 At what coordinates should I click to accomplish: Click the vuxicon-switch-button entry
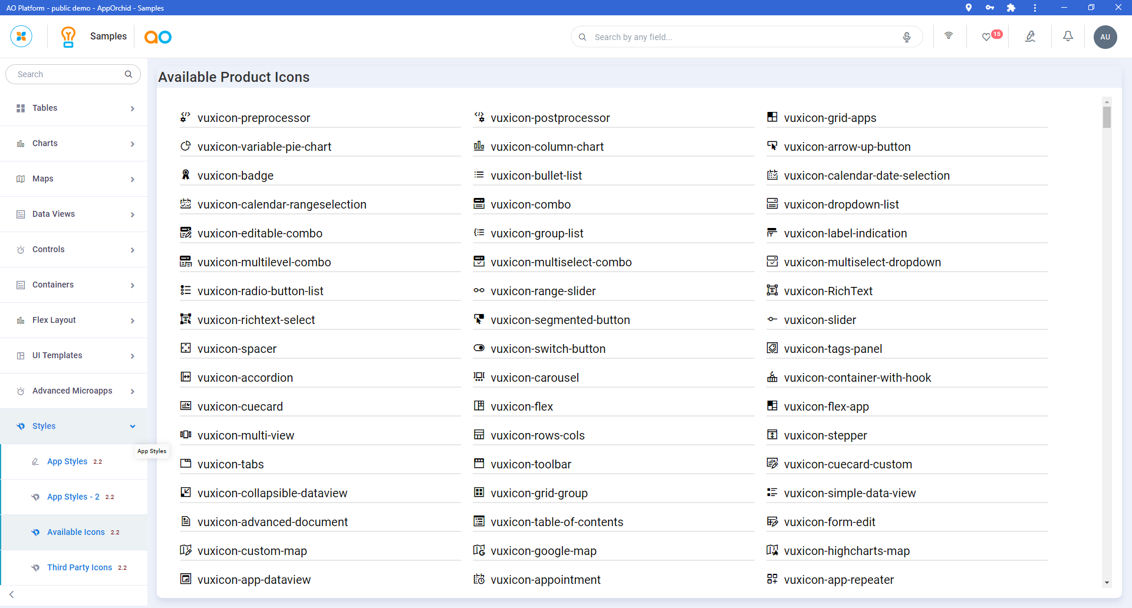548,349
